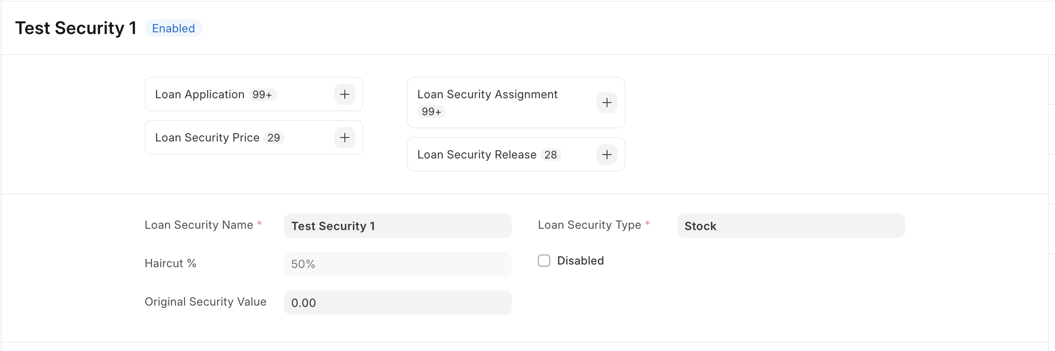Click the Enabled status indicator
1055x351 pixels.
(x=174, y=28)
